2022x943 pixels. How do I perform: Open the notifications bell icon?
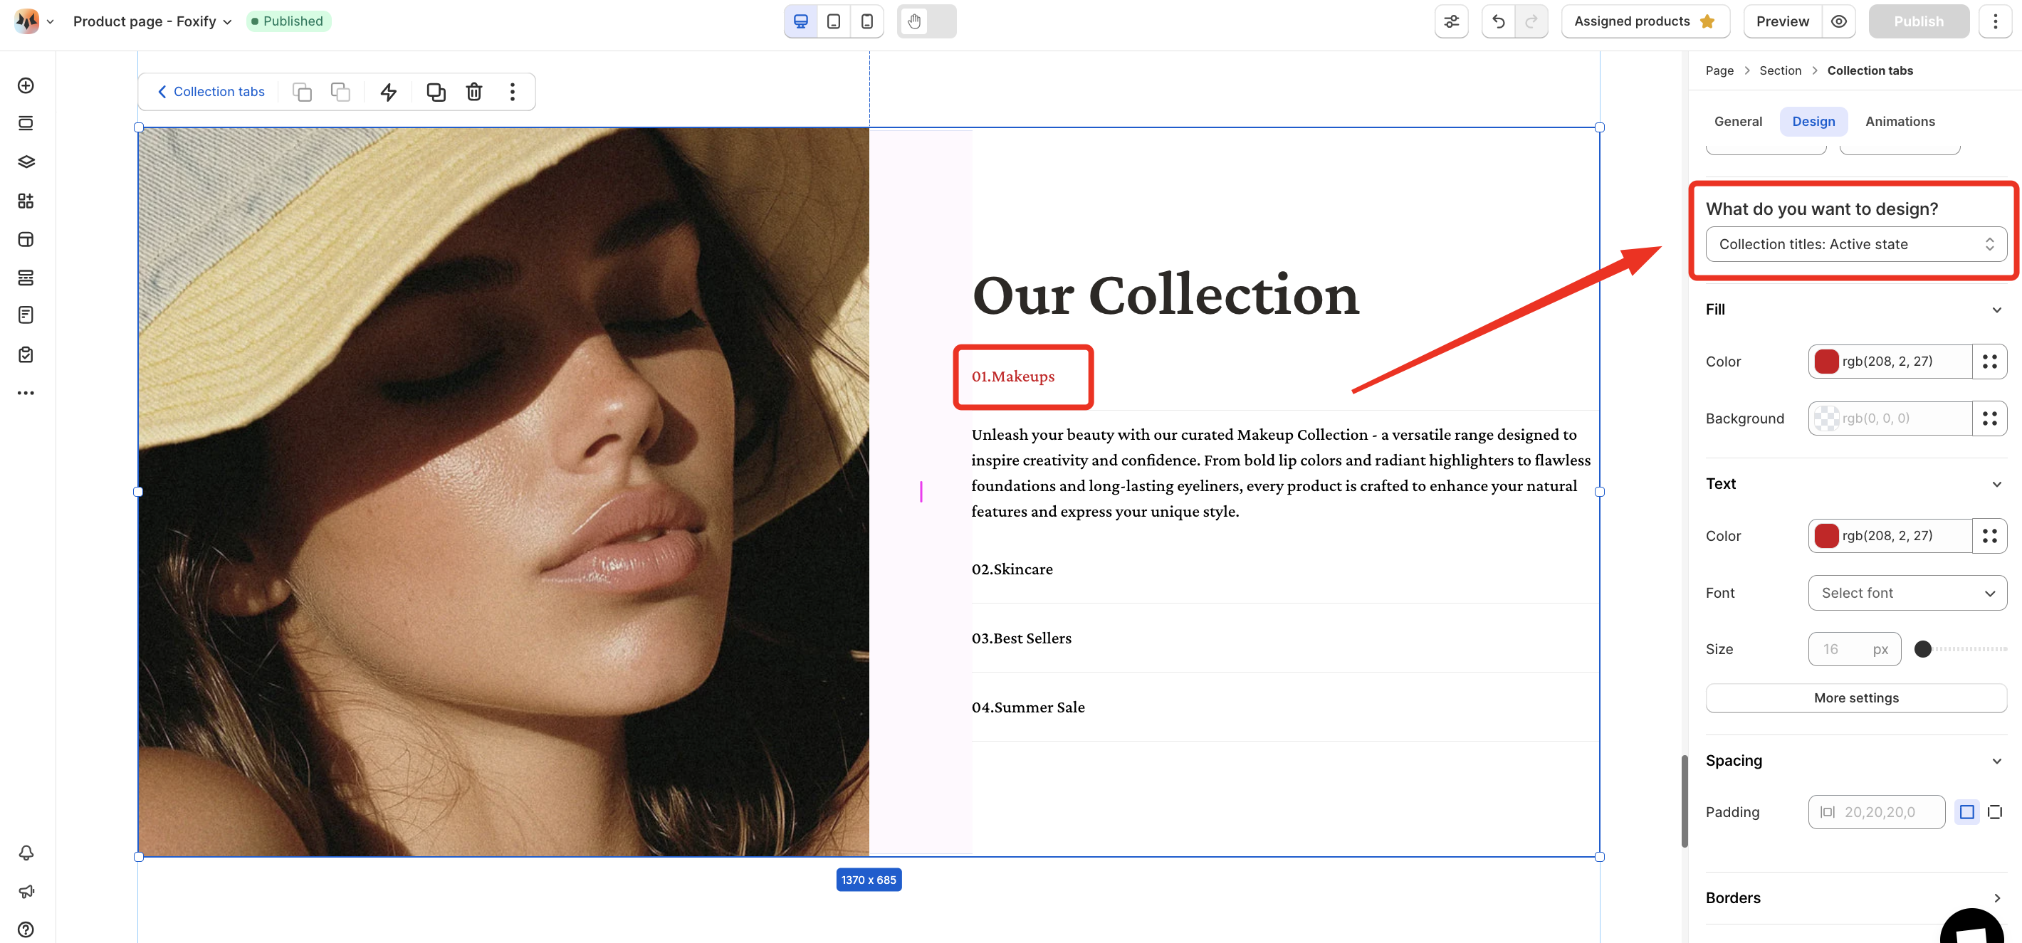coord(26,853)
